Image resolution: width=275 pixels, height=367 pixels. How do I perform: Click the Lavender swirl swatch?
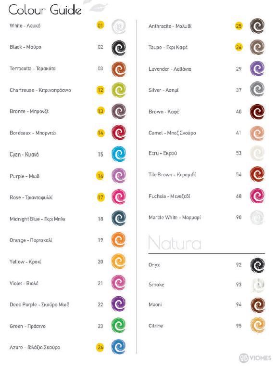point(257,68)
